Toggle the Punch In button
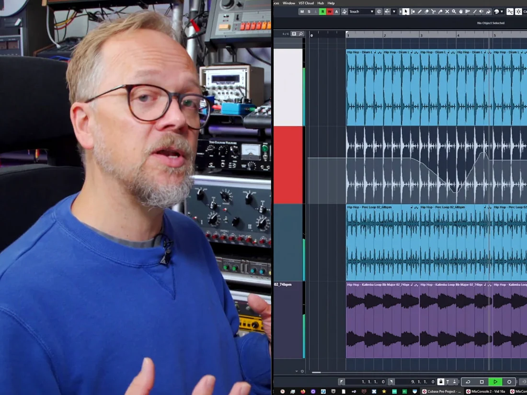527x395 pixels. tap(447, 382)
